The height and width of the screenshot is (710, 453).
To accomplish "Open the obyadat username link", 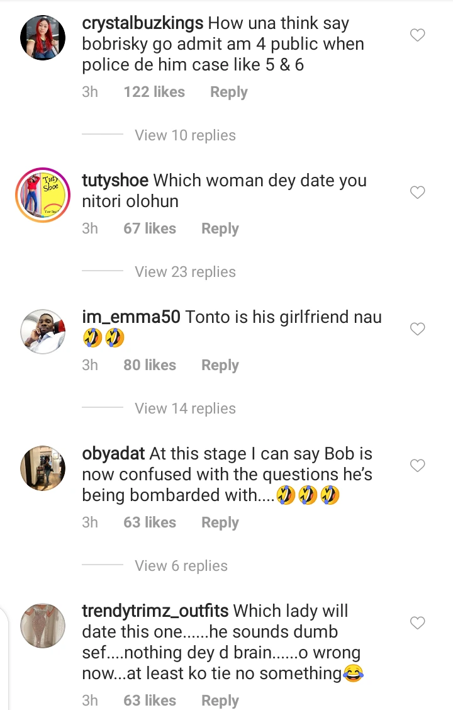I will point(113,454).
